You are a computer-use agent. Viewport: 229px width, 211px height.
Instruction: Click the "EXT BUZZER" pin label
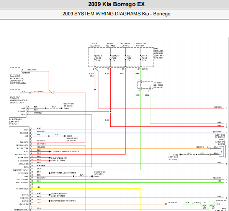(23, 148)
